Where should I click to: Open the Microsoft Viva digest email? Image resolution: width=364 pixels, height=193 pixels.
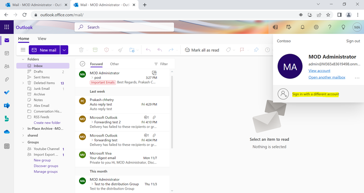(122, 158)
